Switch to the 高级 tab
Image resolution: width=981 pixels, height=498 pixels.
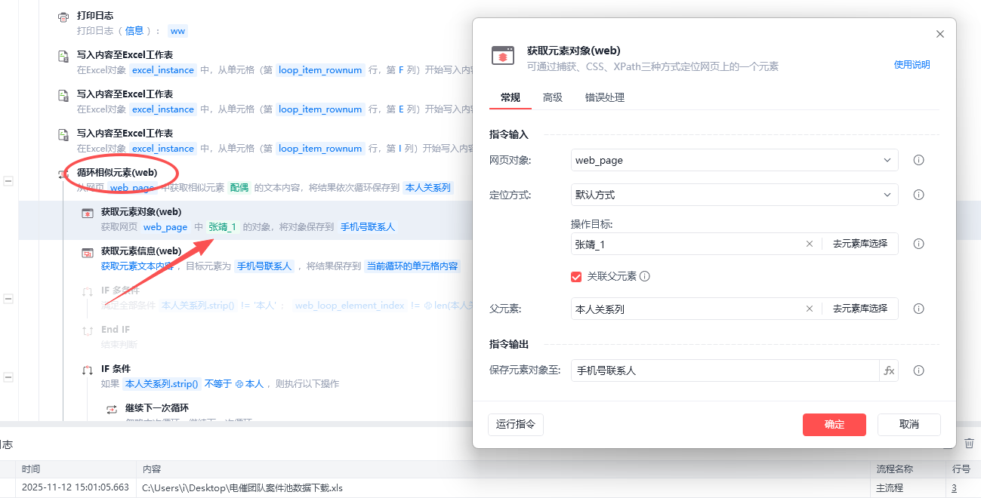click(x=553, y=97)
